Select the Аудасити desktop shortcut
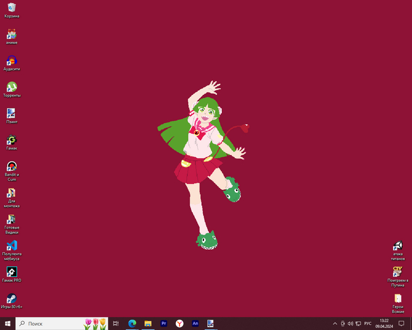The height and width of the screenshot is (330, 412). 12,60
